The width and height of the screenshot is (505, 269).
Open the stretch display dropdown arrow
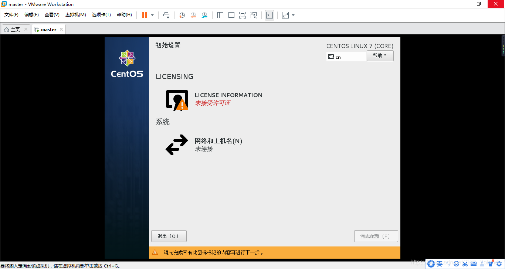(x=293, y=15)
